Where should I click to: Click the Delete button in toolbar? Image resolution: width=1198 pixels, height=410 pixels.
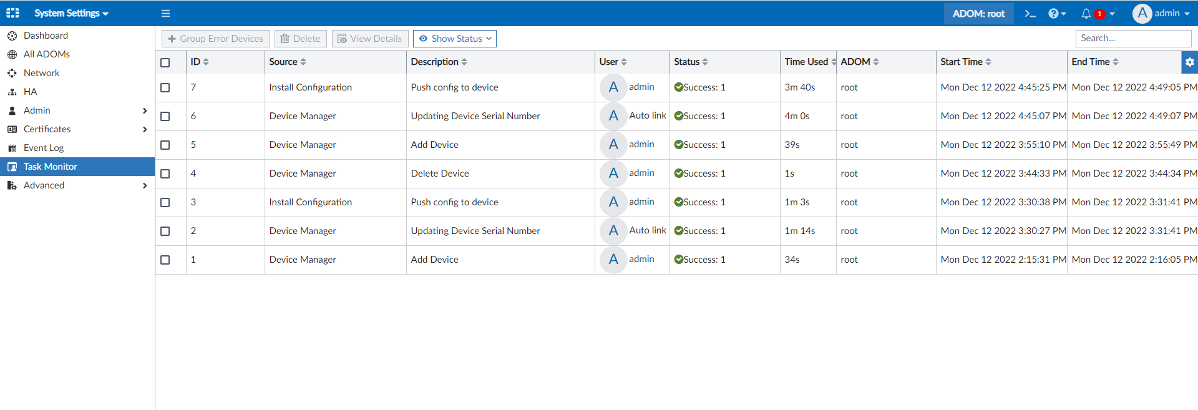(x=300, y=39)
